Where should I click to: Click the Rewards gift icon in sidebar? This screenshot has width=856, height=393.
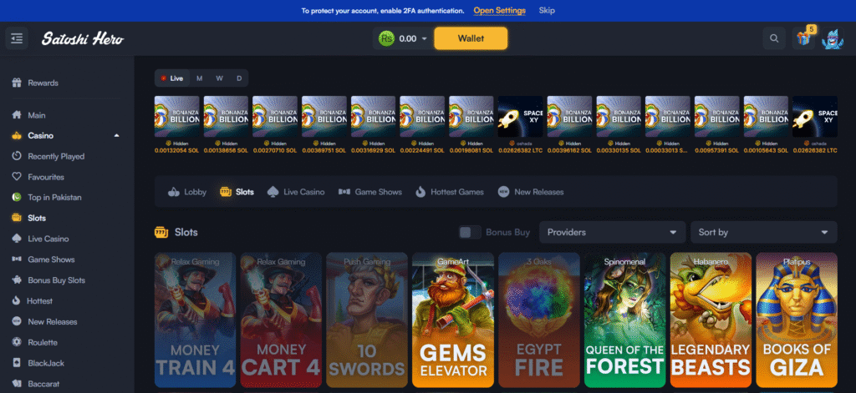(x=17, y=83)
